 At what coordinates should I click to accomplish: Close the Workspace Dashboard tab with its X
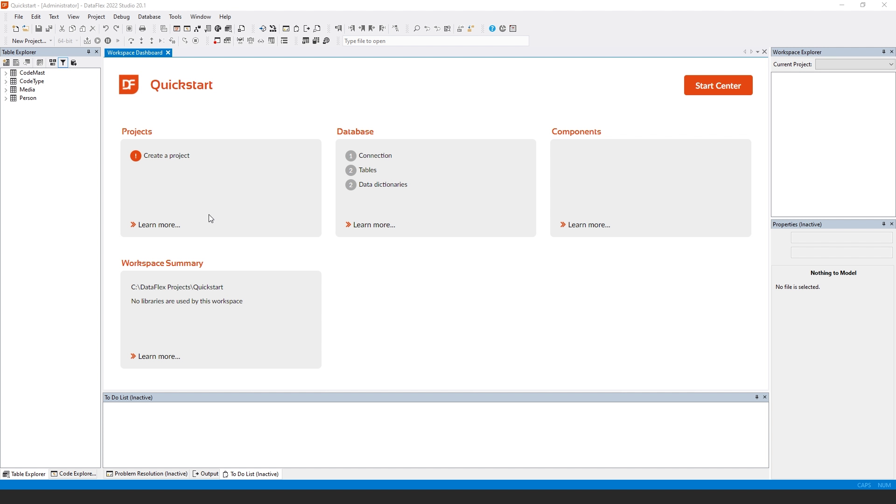click(168, 53)
